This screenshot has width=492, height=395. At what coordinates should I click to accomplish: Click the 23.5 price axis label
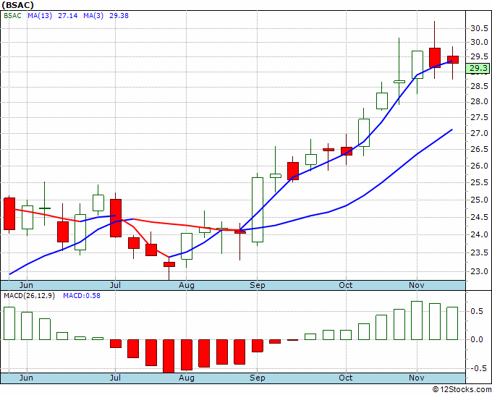(x=479, y=253)
